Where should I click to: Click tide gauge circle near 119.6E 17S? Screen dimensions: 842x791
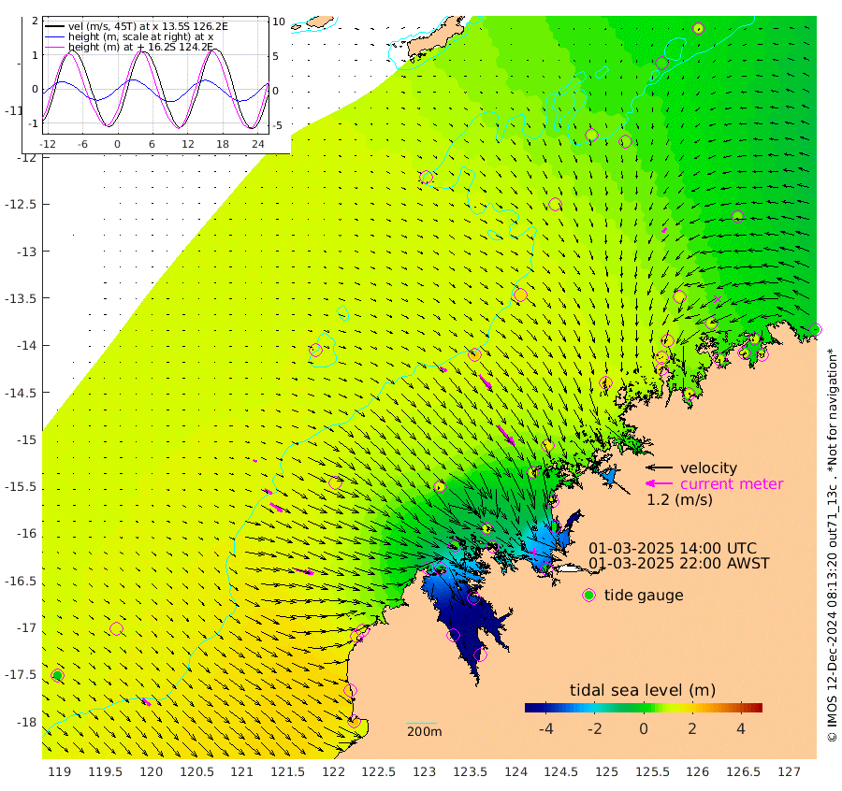[x=117, y=628]
